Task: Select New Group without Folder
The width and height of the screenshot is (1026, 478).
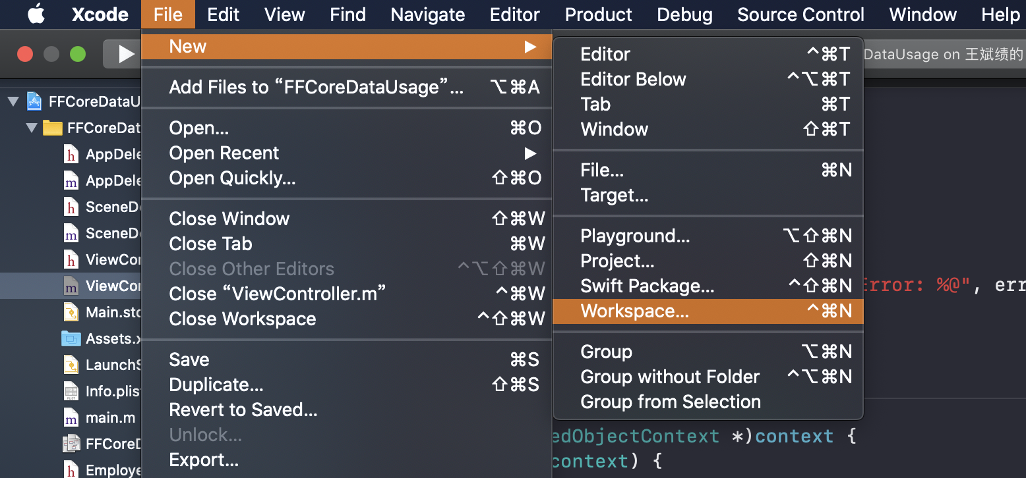Action: (708, 377)
